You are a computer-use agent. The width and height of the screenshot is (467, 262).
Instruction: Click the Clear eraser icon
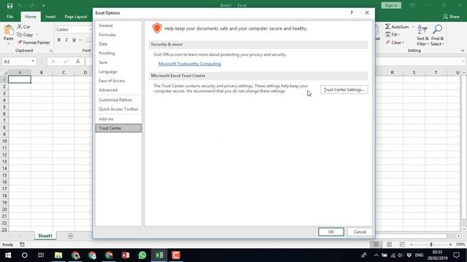pyautogui.click(x=387, y=42)
